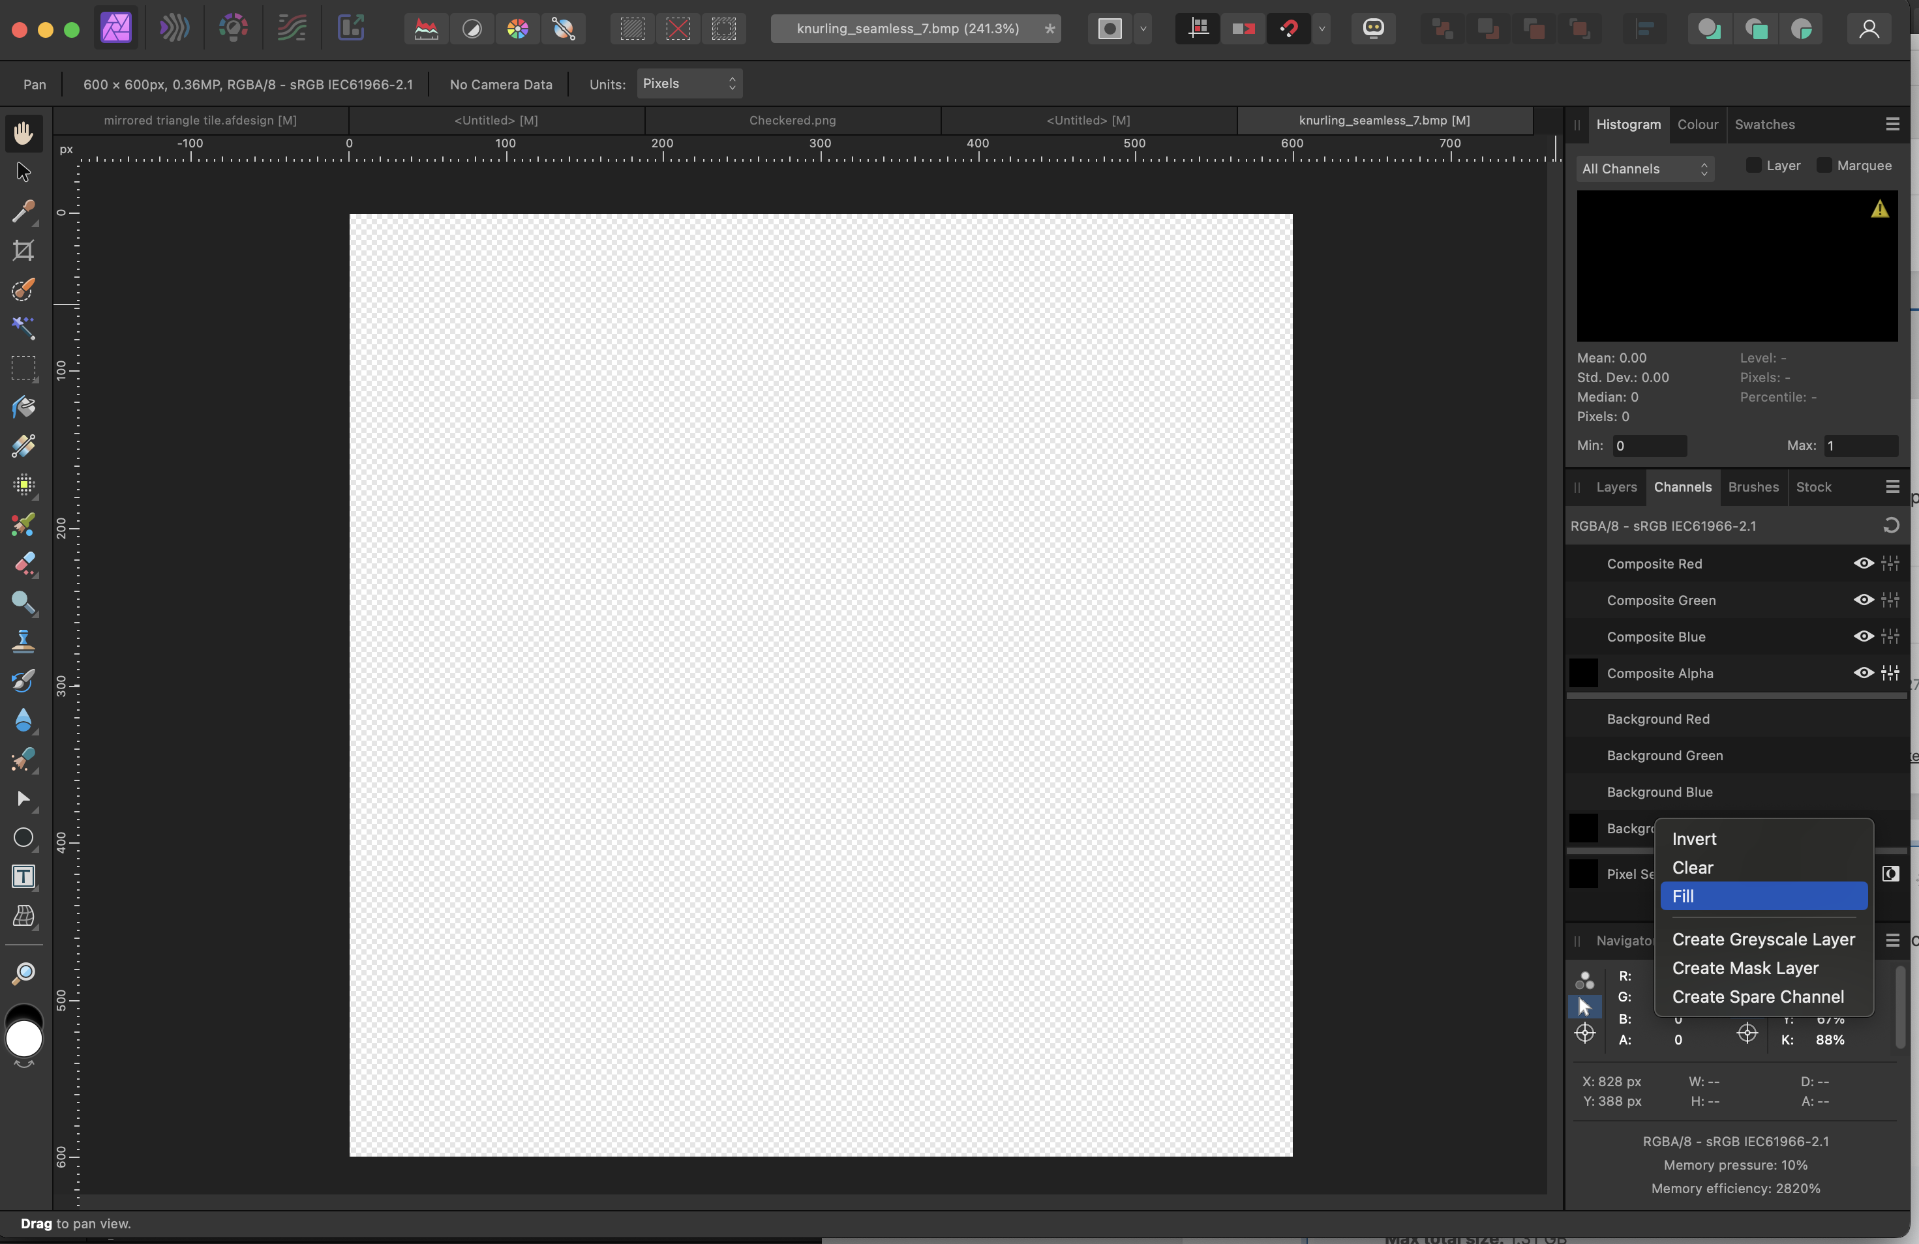Select the Colour Picker tool
The image size is (1919, 1244).
point(23,211)
